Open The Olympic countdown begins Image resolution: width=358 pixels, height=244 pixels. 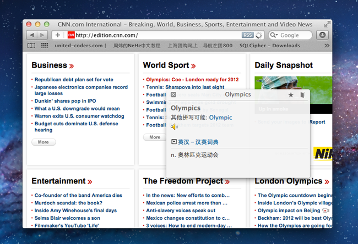click(295, 195)
